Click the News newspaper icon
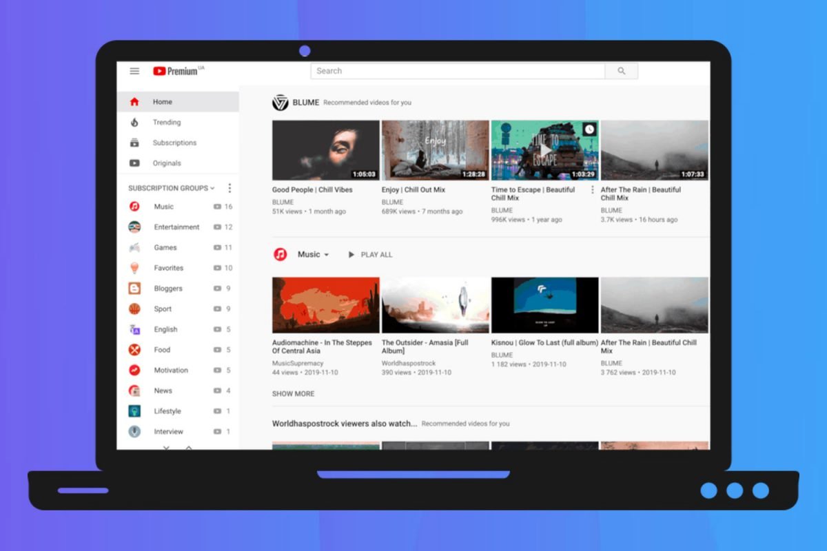The image size is (827, 551). [134, 391]
